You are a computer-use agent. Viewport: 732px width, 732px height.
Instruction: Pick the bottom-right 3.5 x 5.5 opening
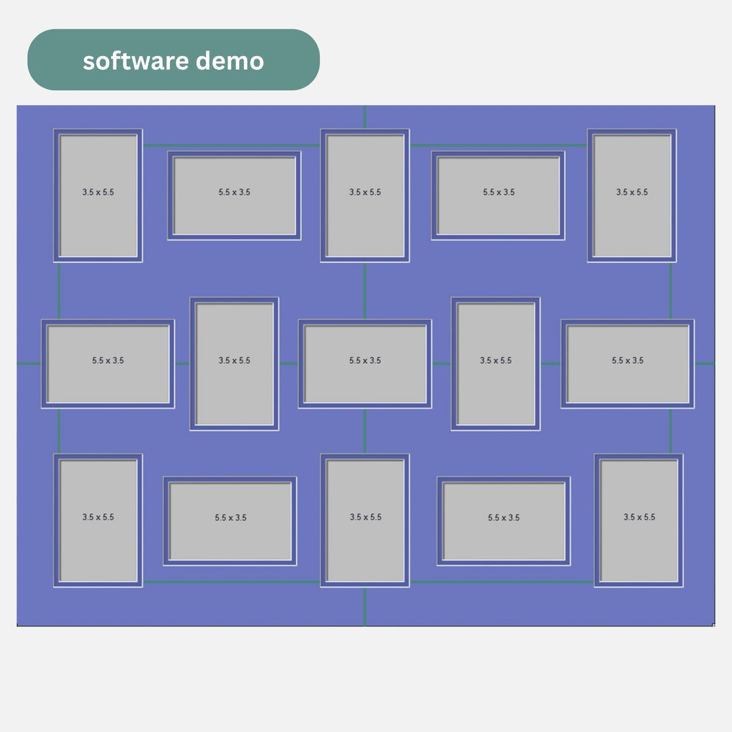point(639,521)
